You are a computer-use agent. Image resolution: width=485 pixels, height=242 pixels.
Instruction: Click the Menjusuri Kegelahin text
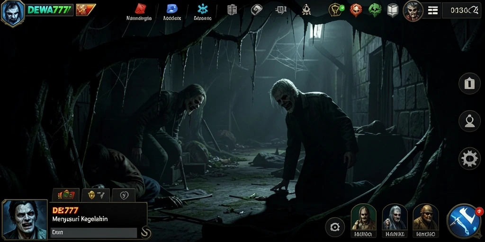pyautogui.click(x=80, y=219)
